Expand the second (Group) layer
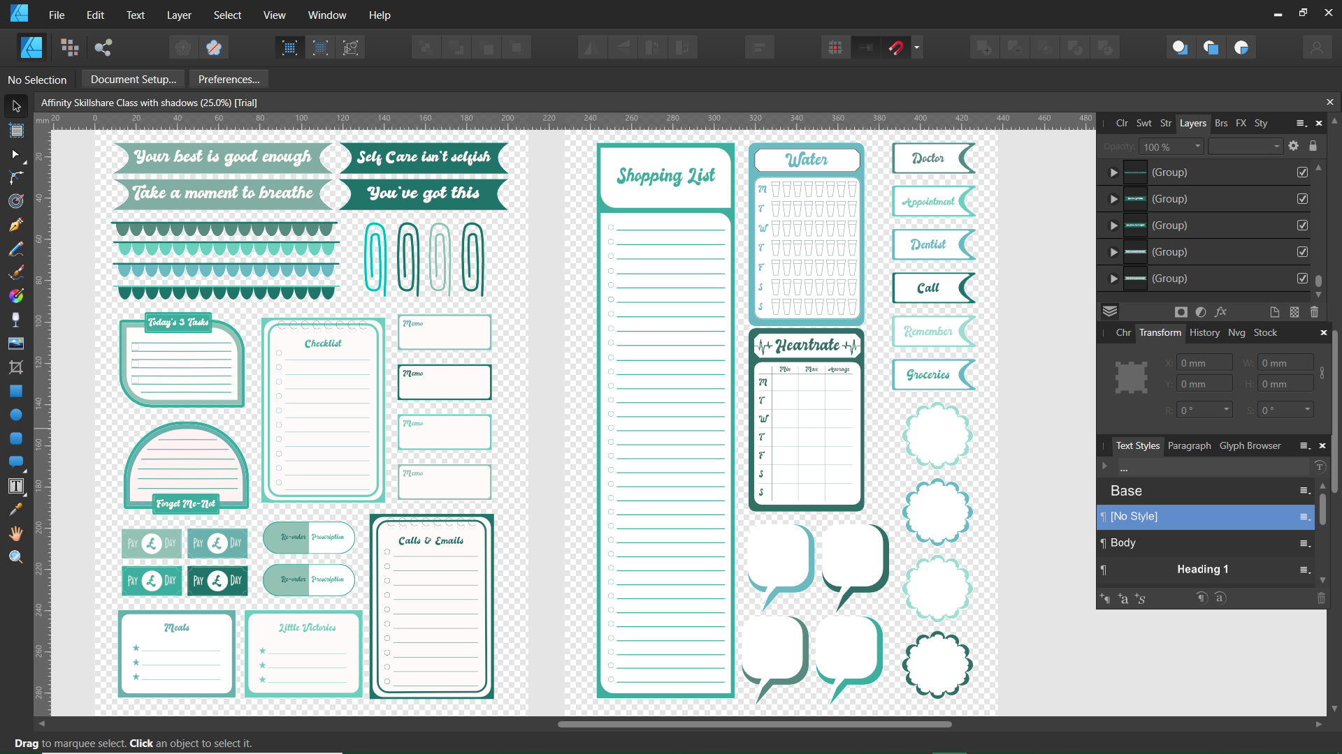 pos(1113,199)
